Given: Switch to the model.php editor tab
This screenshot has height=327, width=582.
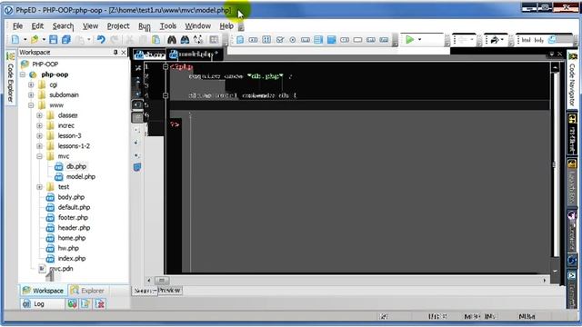Looking at the screenshot, I should (x=195, y=54).
